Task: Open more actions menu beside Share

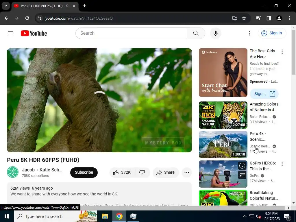Action: pyautogui.click(x=186, y=172)
